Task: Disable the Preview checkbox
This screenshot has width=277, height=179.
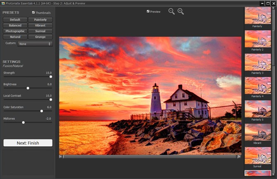Action: pyautogui.click(x=148, y=12)
